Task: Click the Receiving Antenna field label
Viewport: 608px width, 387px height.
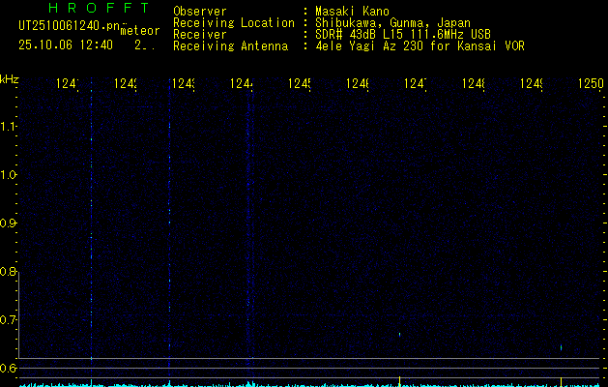Action: pyautogui.click(x=230, y=45)
